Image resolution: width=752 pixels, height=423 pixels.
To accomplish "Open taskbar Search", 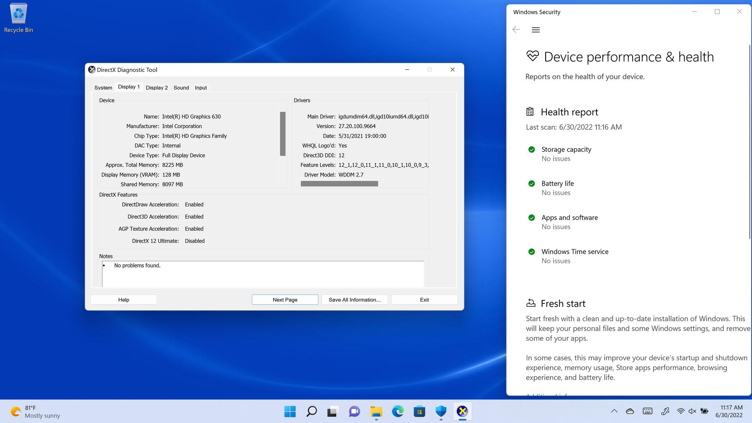I will [x=311, y=411].
